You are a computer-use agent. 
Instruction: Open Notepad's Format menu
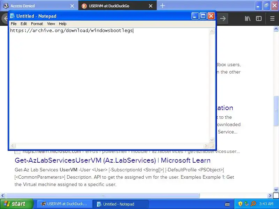tap(37, 24)
